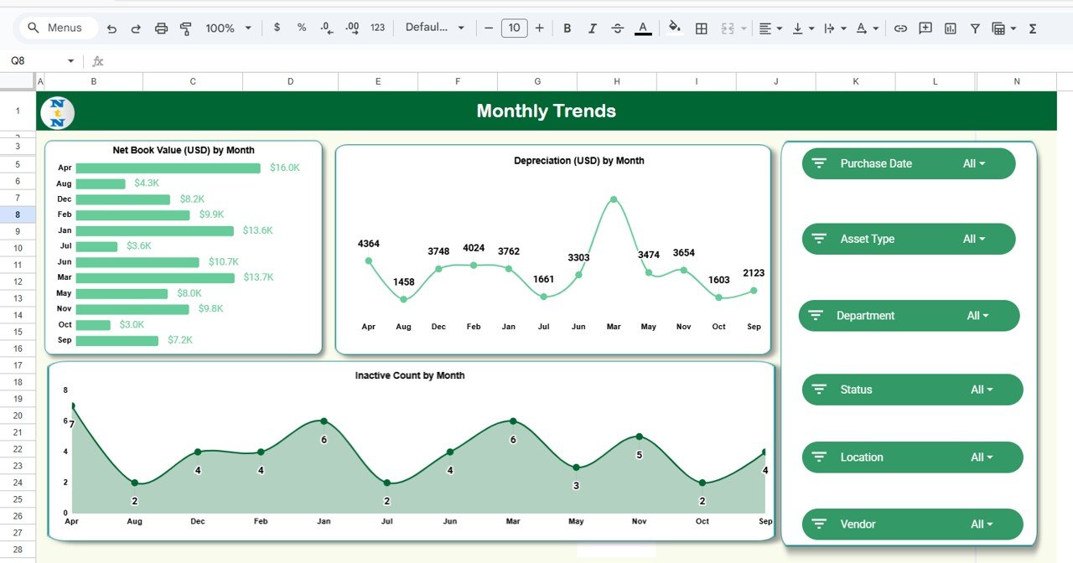
Task: Open the Menus search
Action: (57, 28)
